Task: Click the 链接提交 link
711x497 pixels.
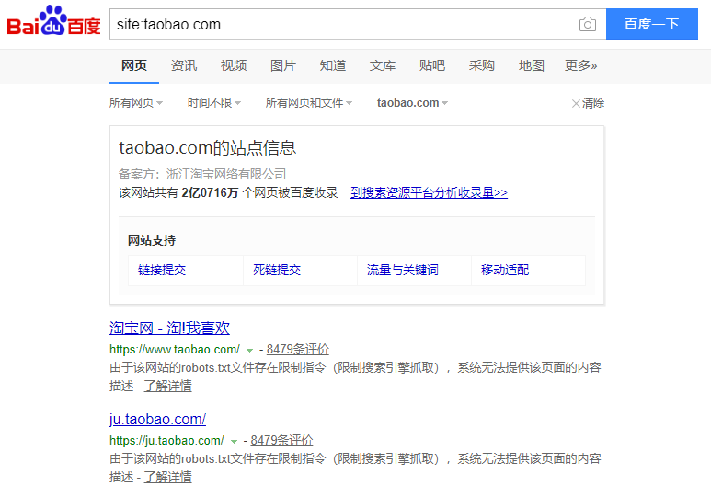Action: click(x=162, y=270)
